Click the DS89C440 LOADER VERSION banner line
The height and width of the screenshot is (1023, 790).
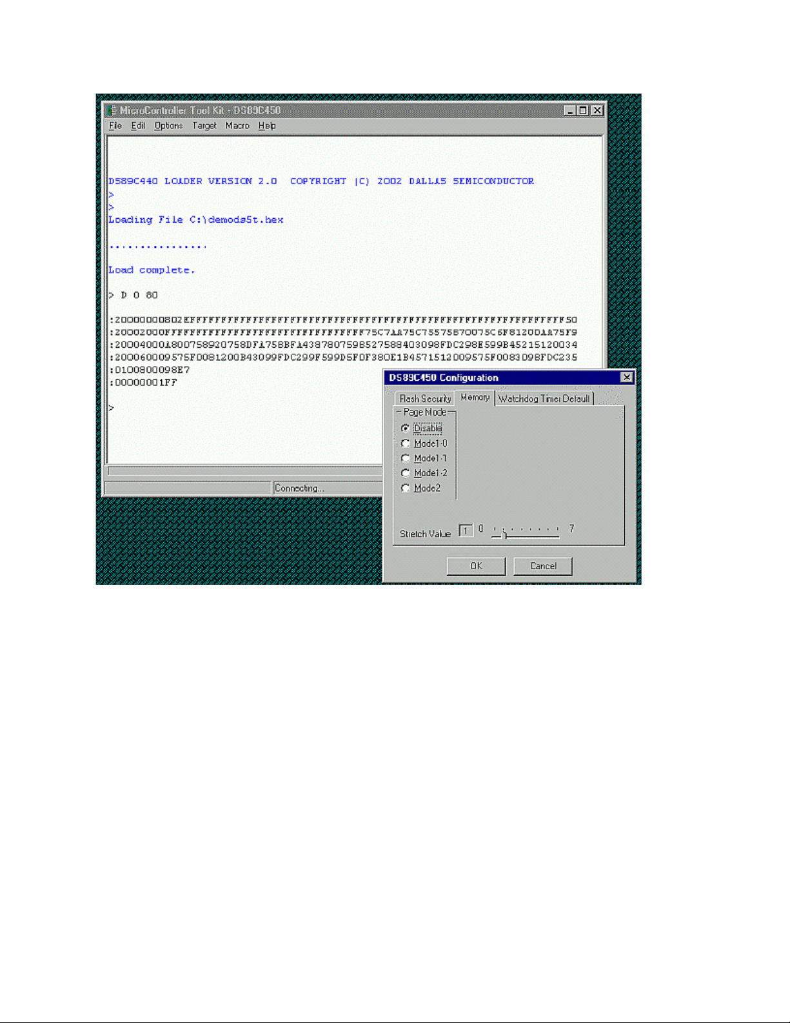click(321, 181)
